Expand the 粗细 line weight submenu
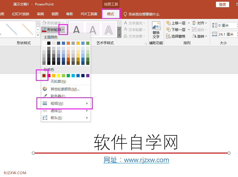 pyautogui.click(x=57, y=103)
